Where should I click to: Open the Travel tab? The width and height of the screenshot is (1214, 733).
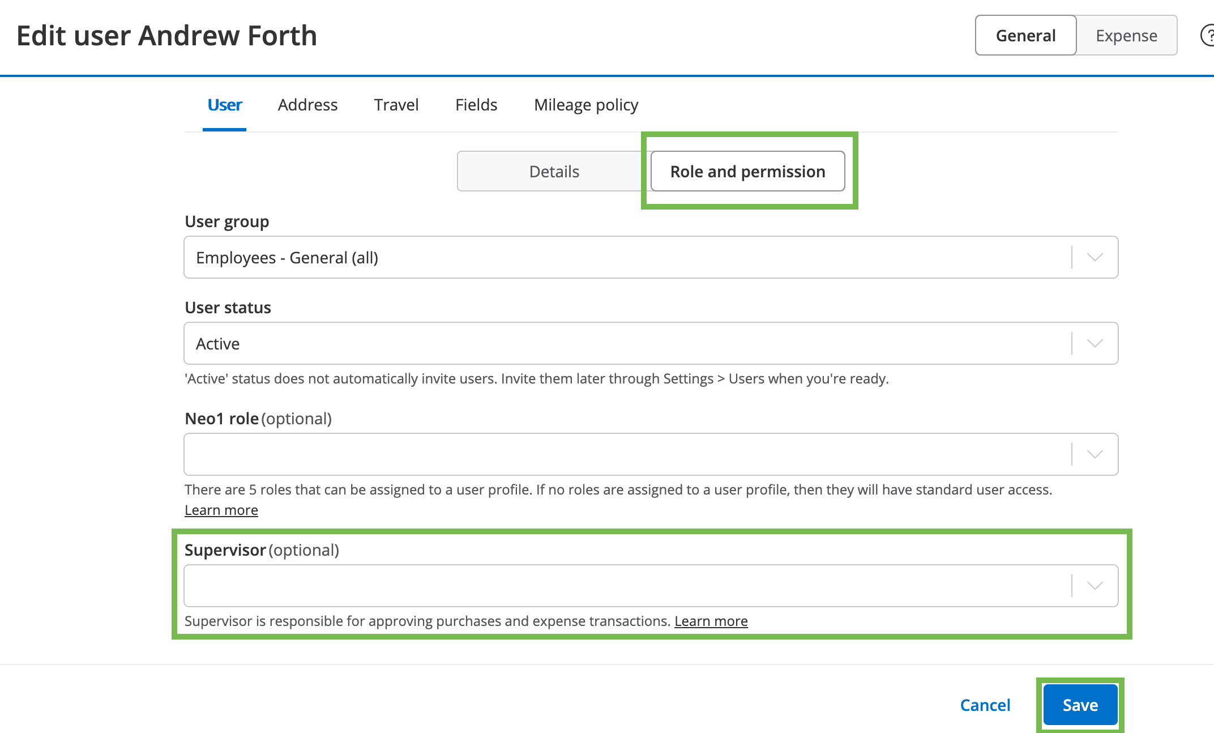(396, 105)
